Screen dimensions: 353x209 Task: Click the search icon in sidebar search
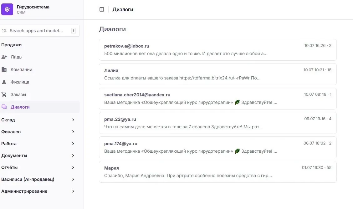coord(4,31)
